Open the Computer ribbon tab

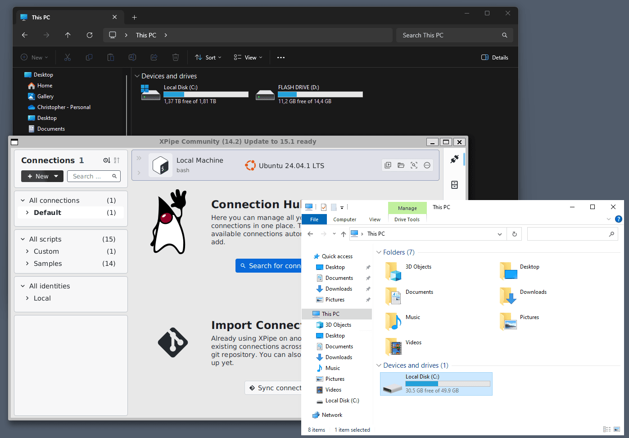point(344,219)
